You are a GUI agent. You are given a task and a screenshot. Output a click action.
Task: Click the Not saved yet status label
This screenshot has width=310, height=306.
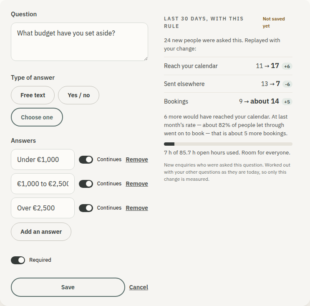click(x=274, y=23)
